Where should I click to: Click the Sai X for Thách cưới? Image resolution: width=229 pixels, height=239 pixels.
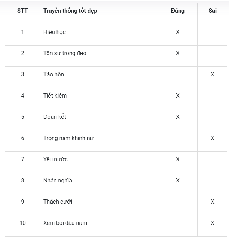click(212, 202)
